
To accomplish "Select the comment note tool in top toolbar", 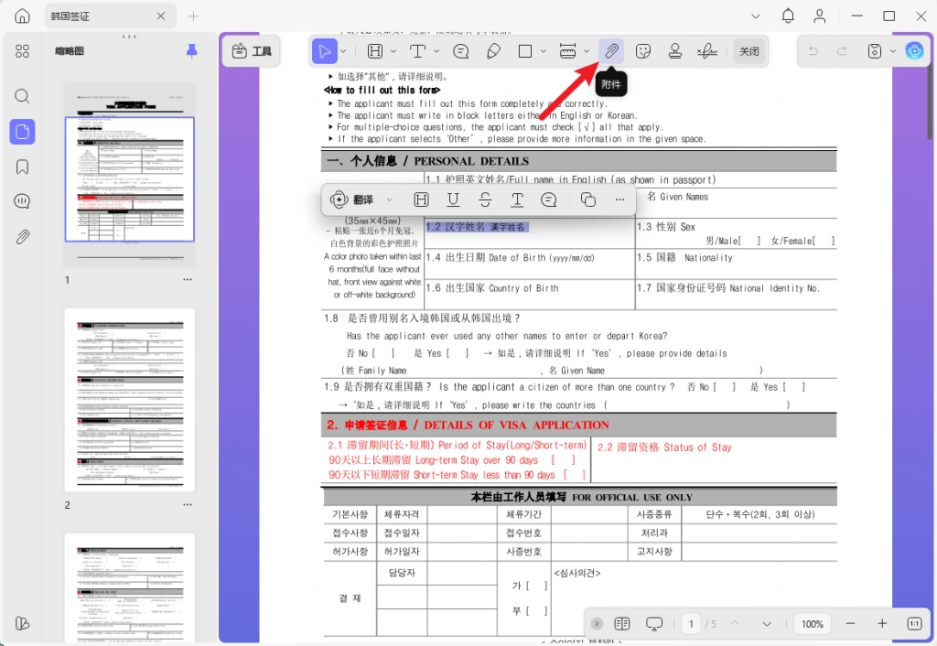I will point(461,51).
